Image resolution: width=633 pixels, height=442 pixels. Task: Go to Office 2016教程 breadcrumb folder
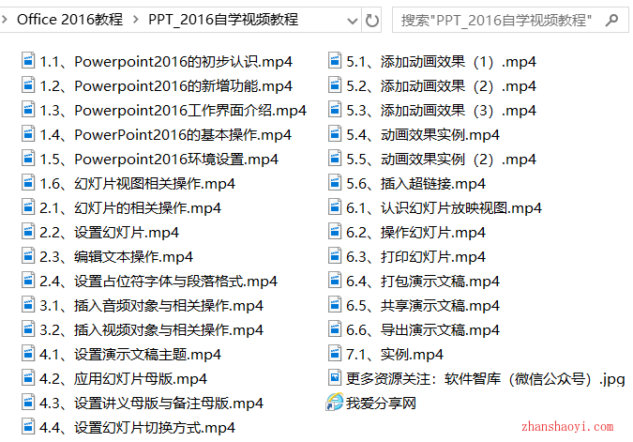coord(69,19)
